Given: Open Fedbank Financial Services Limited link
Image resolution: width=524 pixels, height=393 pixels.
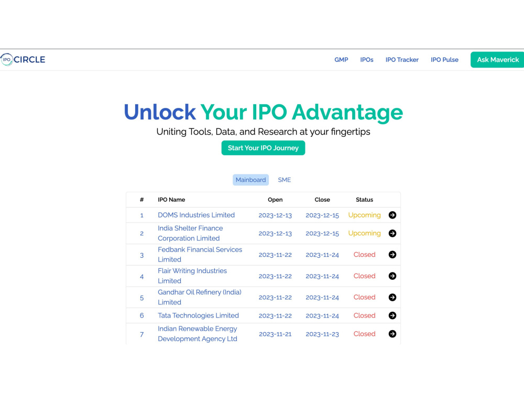Looking at the screenshot, I should (x=200, y=255).
